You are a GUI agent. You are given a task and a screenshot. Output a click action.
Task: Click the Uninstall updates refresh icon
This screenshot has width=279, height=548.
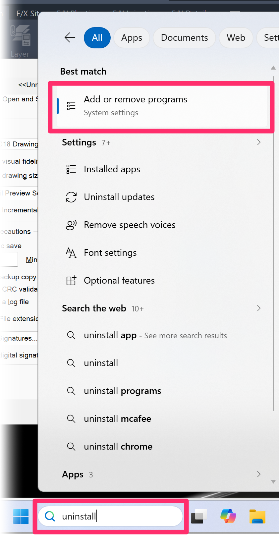tap(71, 197)
